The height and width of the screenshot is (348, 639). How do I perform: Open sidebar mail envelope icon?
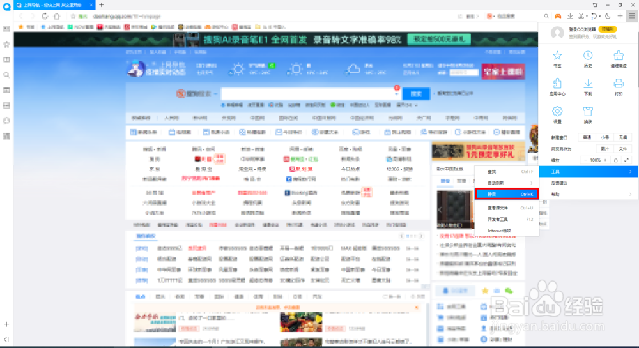pos(6,29)
